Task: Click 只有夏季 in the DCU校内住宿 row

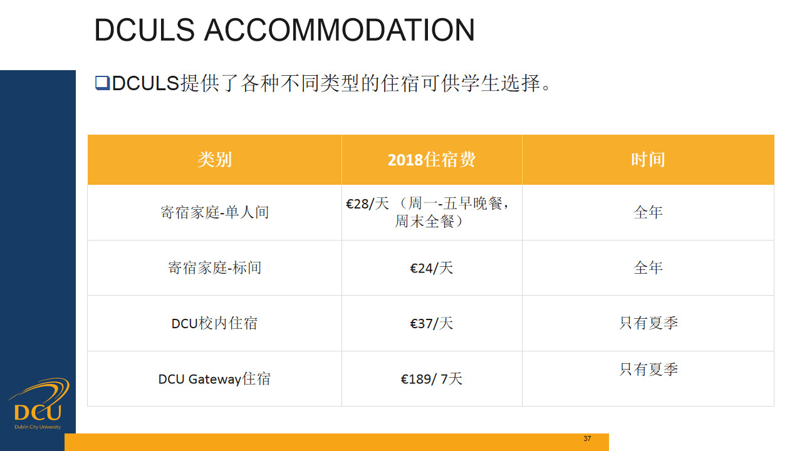Action: pos(648,323)
